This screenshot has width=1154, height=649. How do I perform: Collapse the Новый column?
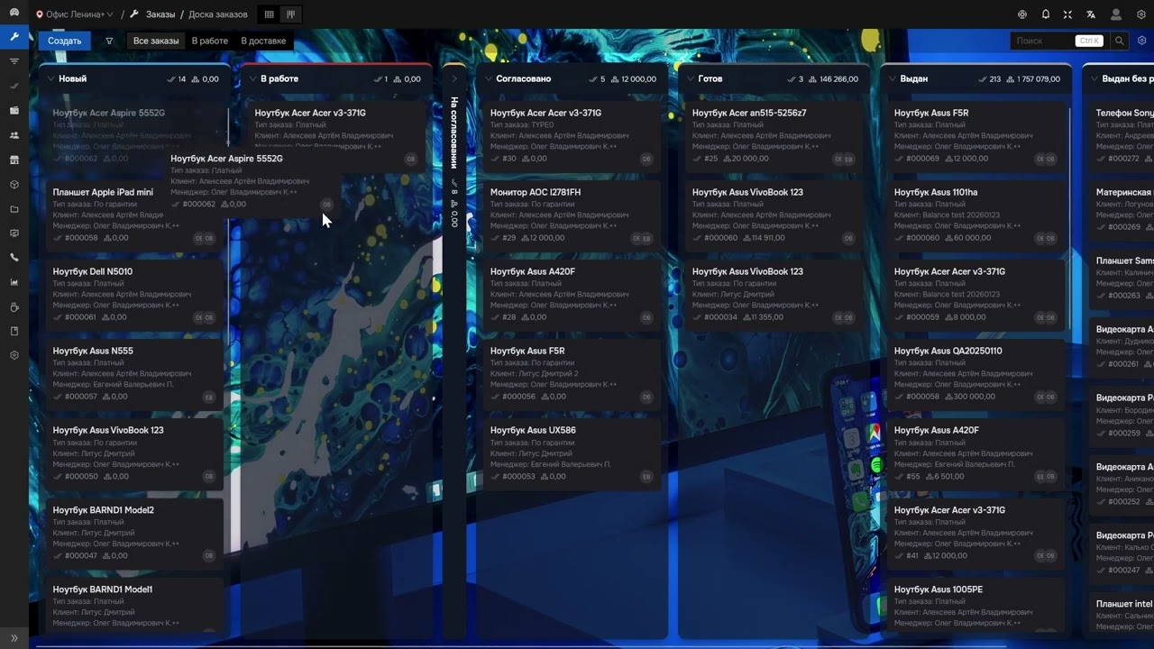click(x=50, y=79)
